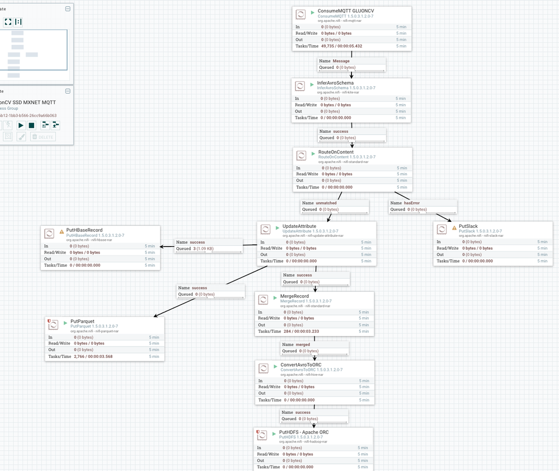Select the queued 1.09 KB success connection
Image resolution: width=559 pixels, height=471 pixels.
point(209,245)
